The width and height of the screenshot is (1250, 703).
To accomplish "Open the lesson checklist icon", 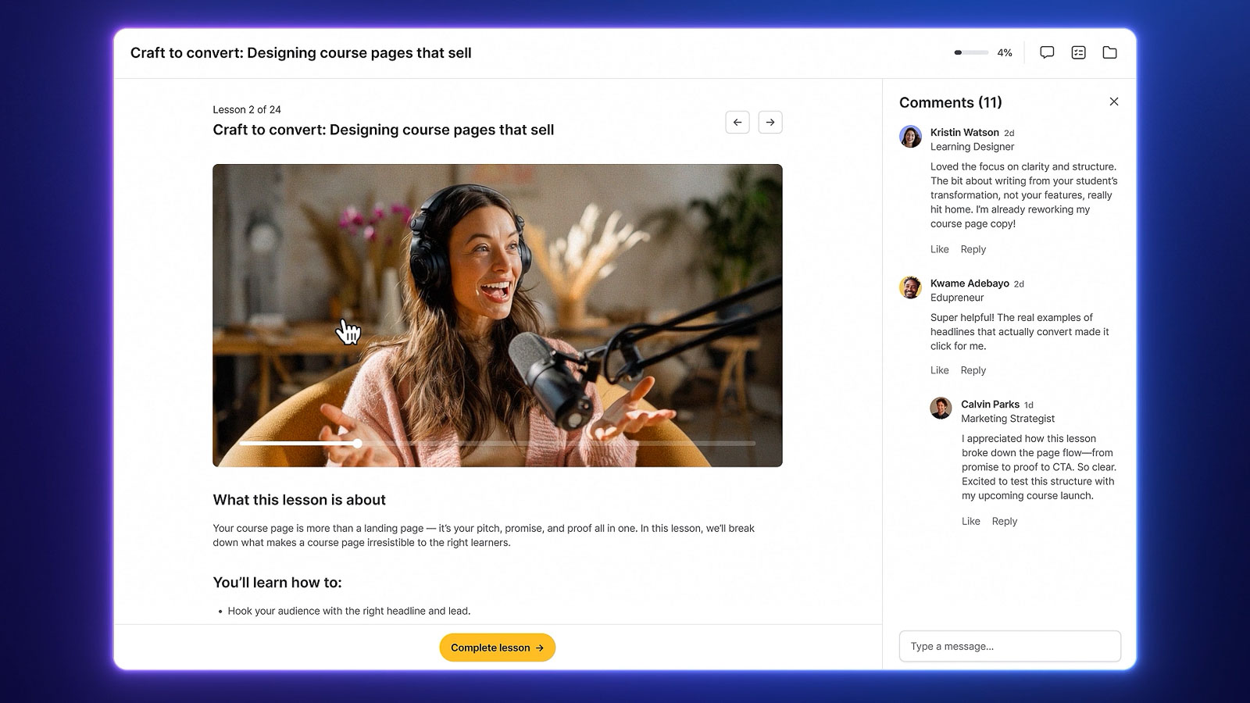I will 1078,52.
